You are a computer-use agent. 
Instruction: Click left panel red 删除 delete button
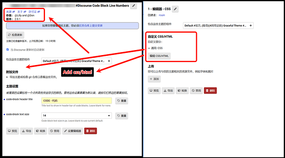90,131
